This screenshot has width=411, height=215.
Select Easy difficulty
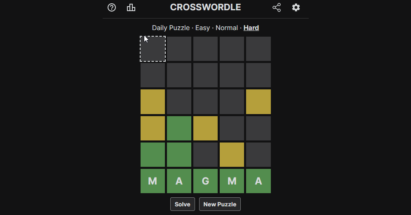pos(202,28)
